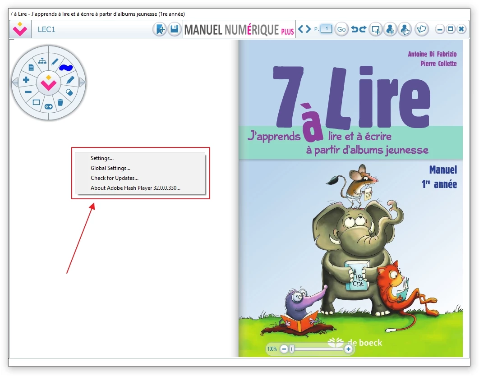The image size is (479, 376).
Task: Click zoom out minus button on slider
Action: (x=284, y=349)
